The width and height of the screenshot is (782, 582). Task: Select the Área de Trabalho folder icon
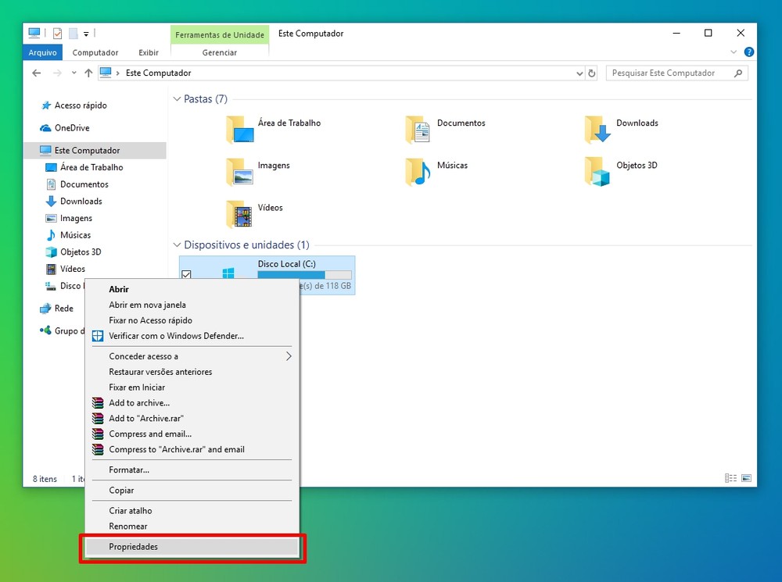(x=240, y=129)
